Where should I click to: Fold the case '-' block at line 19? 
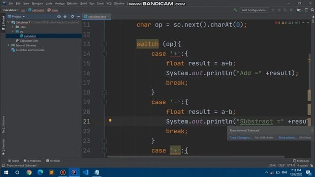(x=104, y=102)
